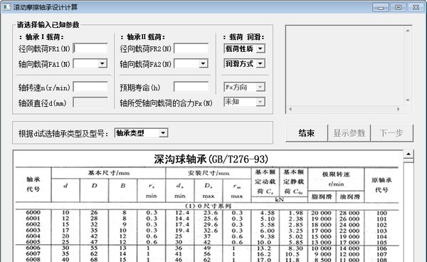The image size is (427, 262).
Task: Click the 原轴承代号 column header
Action: click(381, 185)
